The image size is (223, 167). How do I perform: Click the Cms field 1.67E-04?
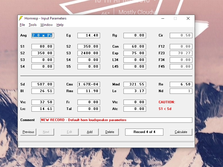[89, 84]
